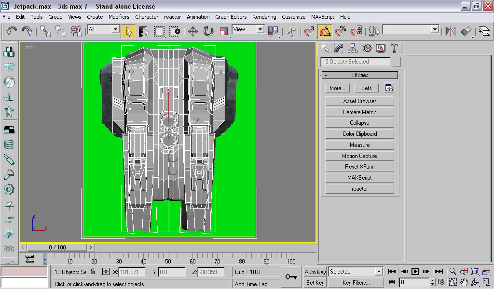The image size is (494, 289).
Task: Select the Rotate transform tool
Action: pos(208,32)
